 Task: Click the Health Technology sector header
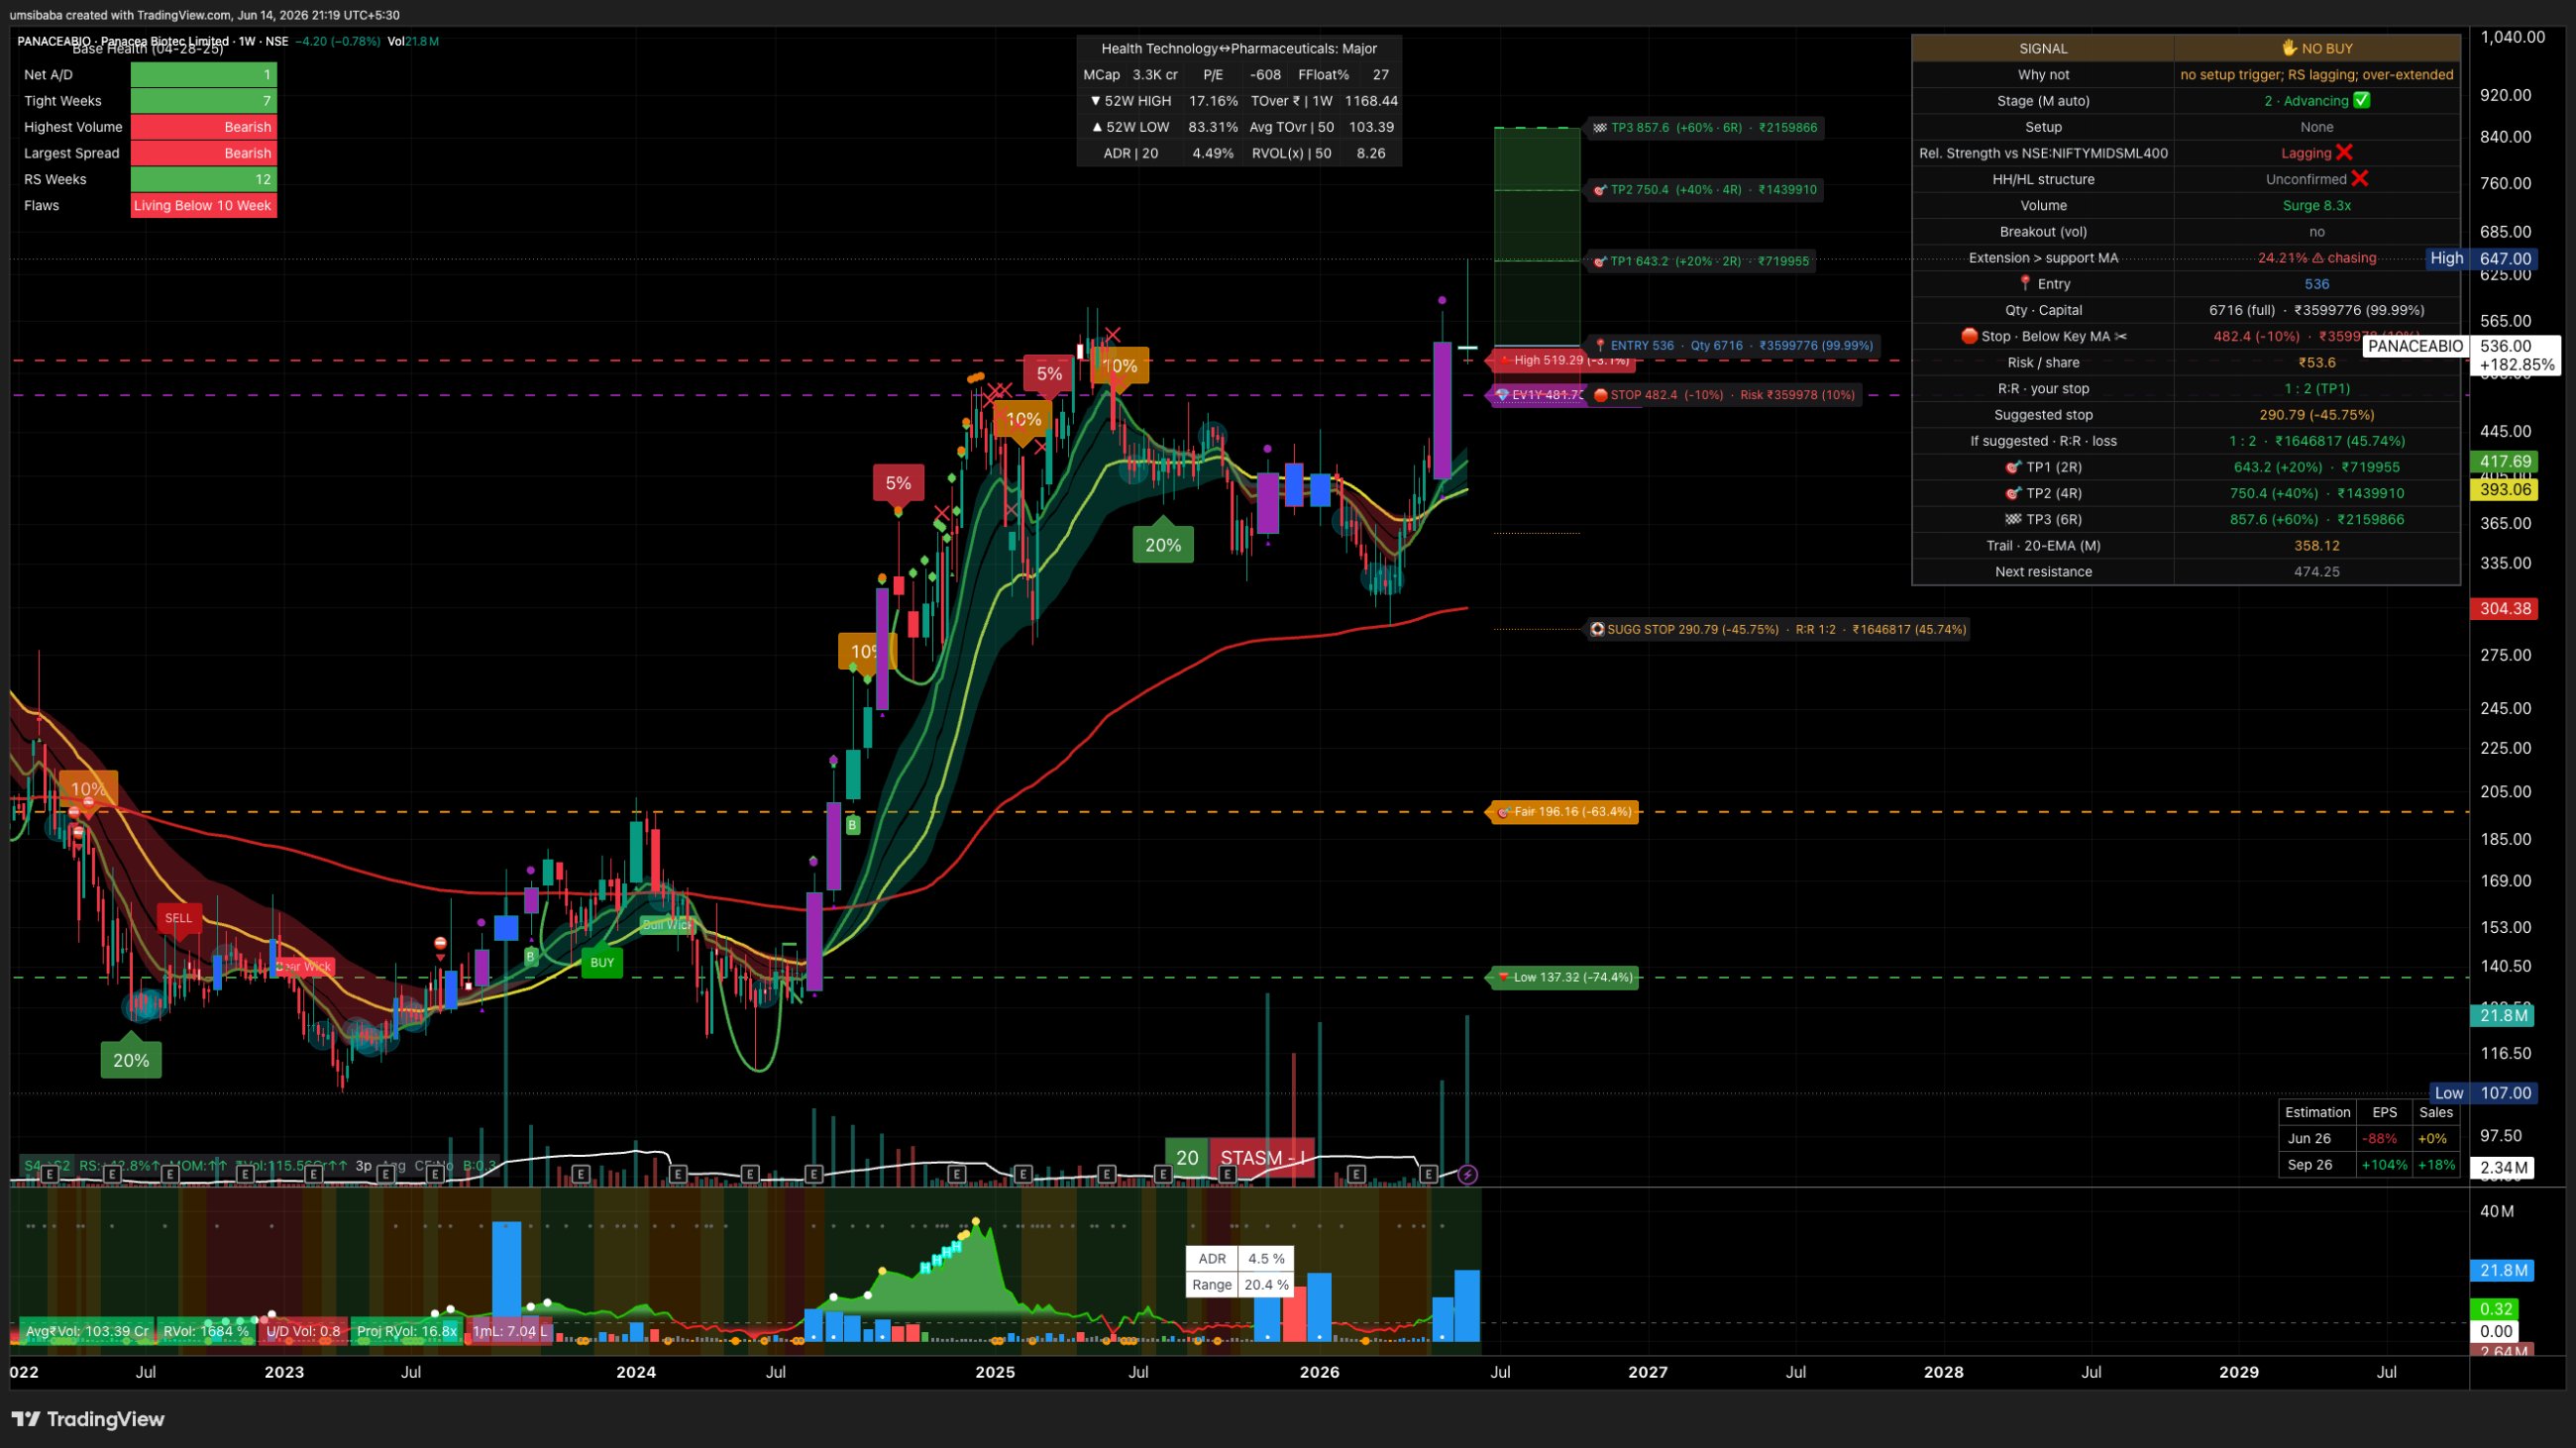(x=1239, y=49)
